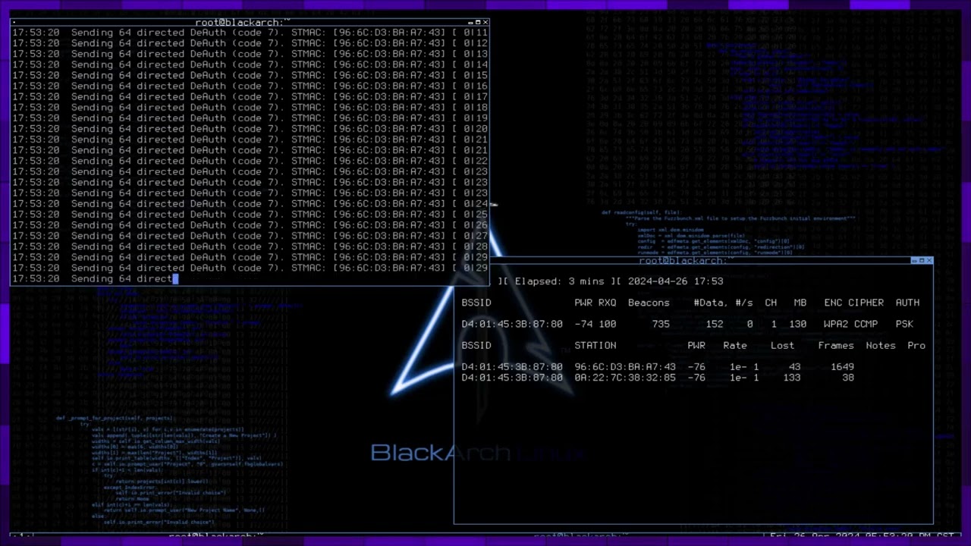Click the 'CH' column header
This screenshot has height=546, width=971.
771,303
